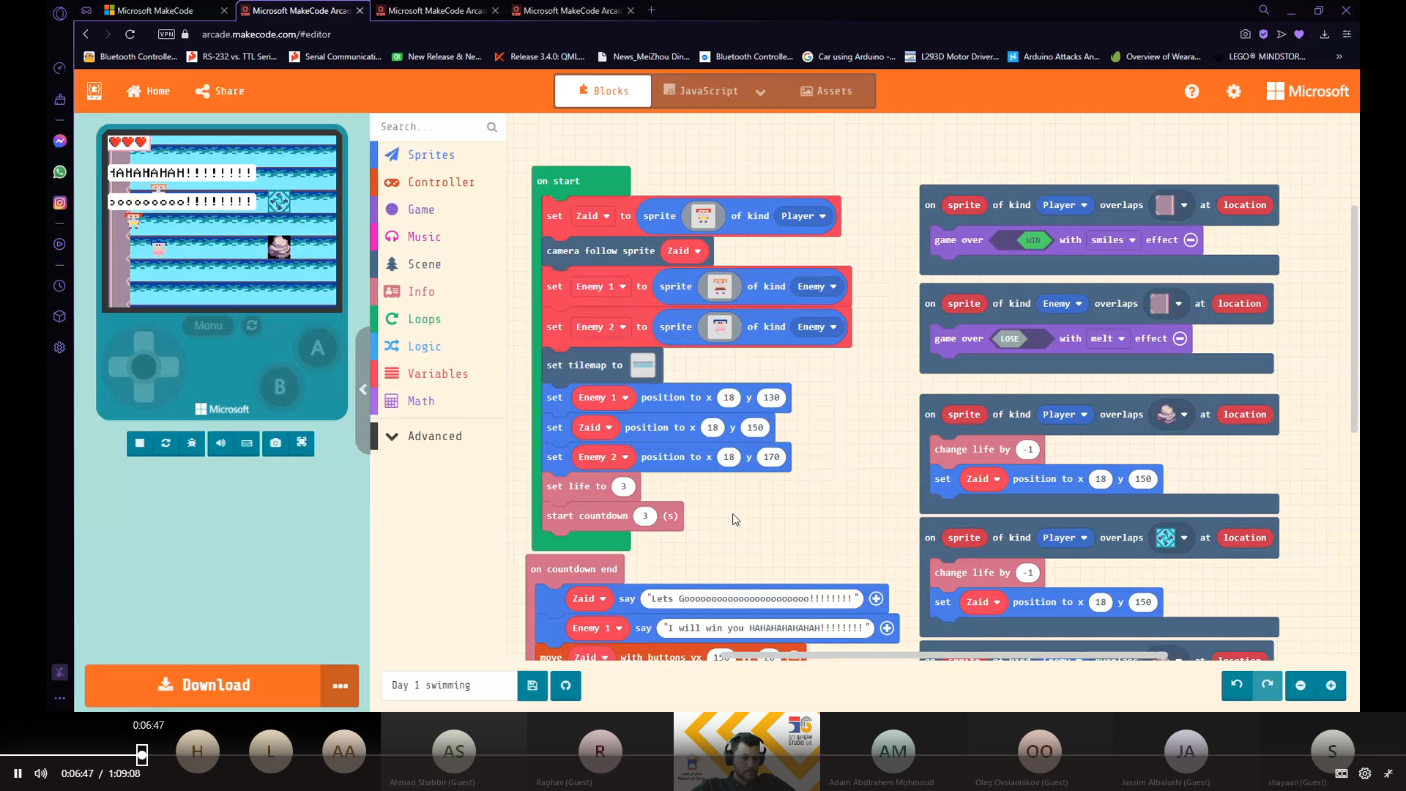Toggle simulator keyboard controls icon
The image size is (1406, 791).
(247, 443)
